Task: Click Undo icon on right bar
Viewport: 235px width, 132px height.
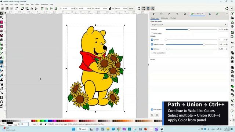Action: 232,43
